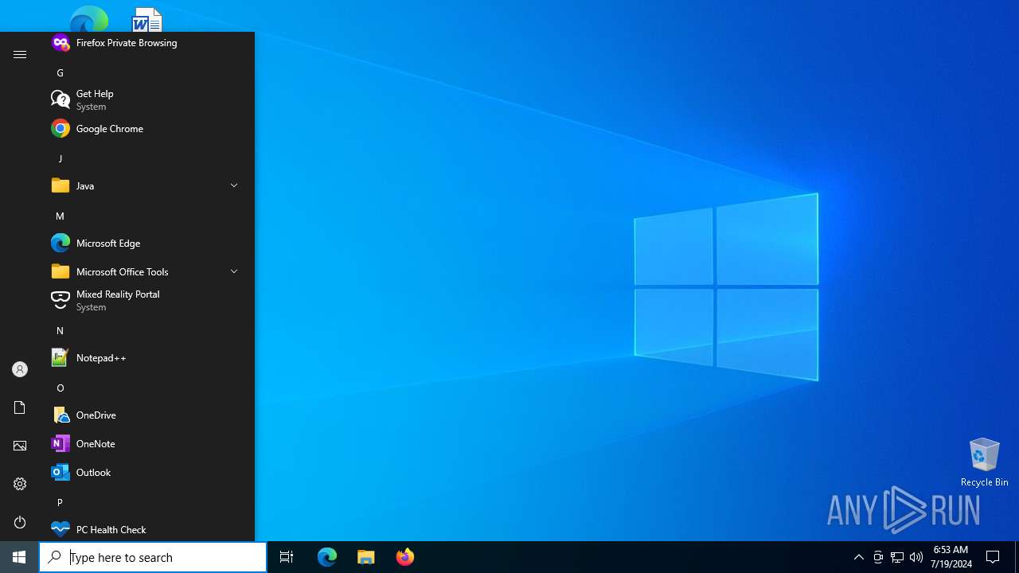Click the N letter header
Image resolution: width=1019 pixels, height=573 pixels.
[x=60, y=330]
